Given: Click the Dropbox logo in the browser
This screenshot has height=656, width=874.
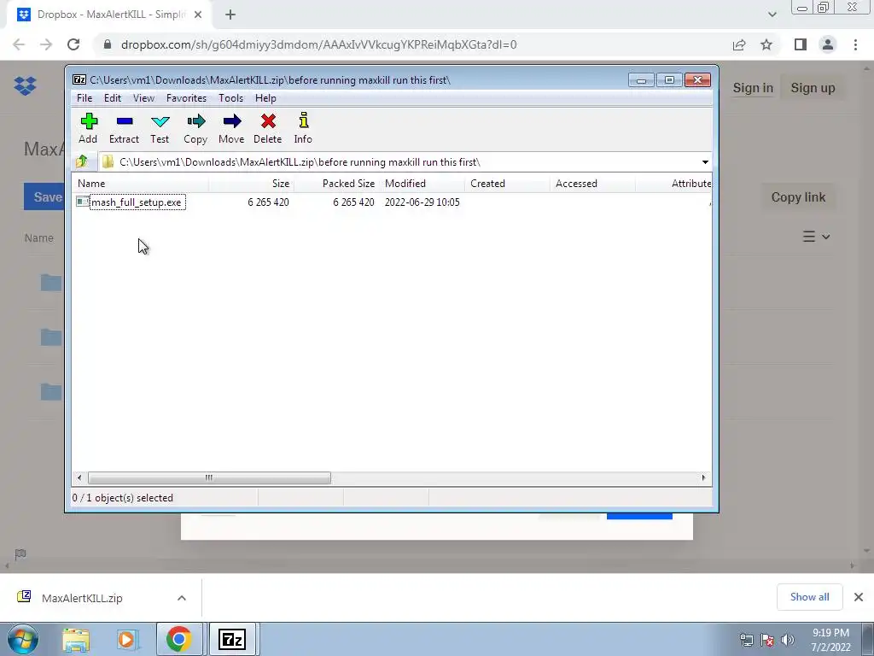Looking at the screenshot, I should coord(25,85).
